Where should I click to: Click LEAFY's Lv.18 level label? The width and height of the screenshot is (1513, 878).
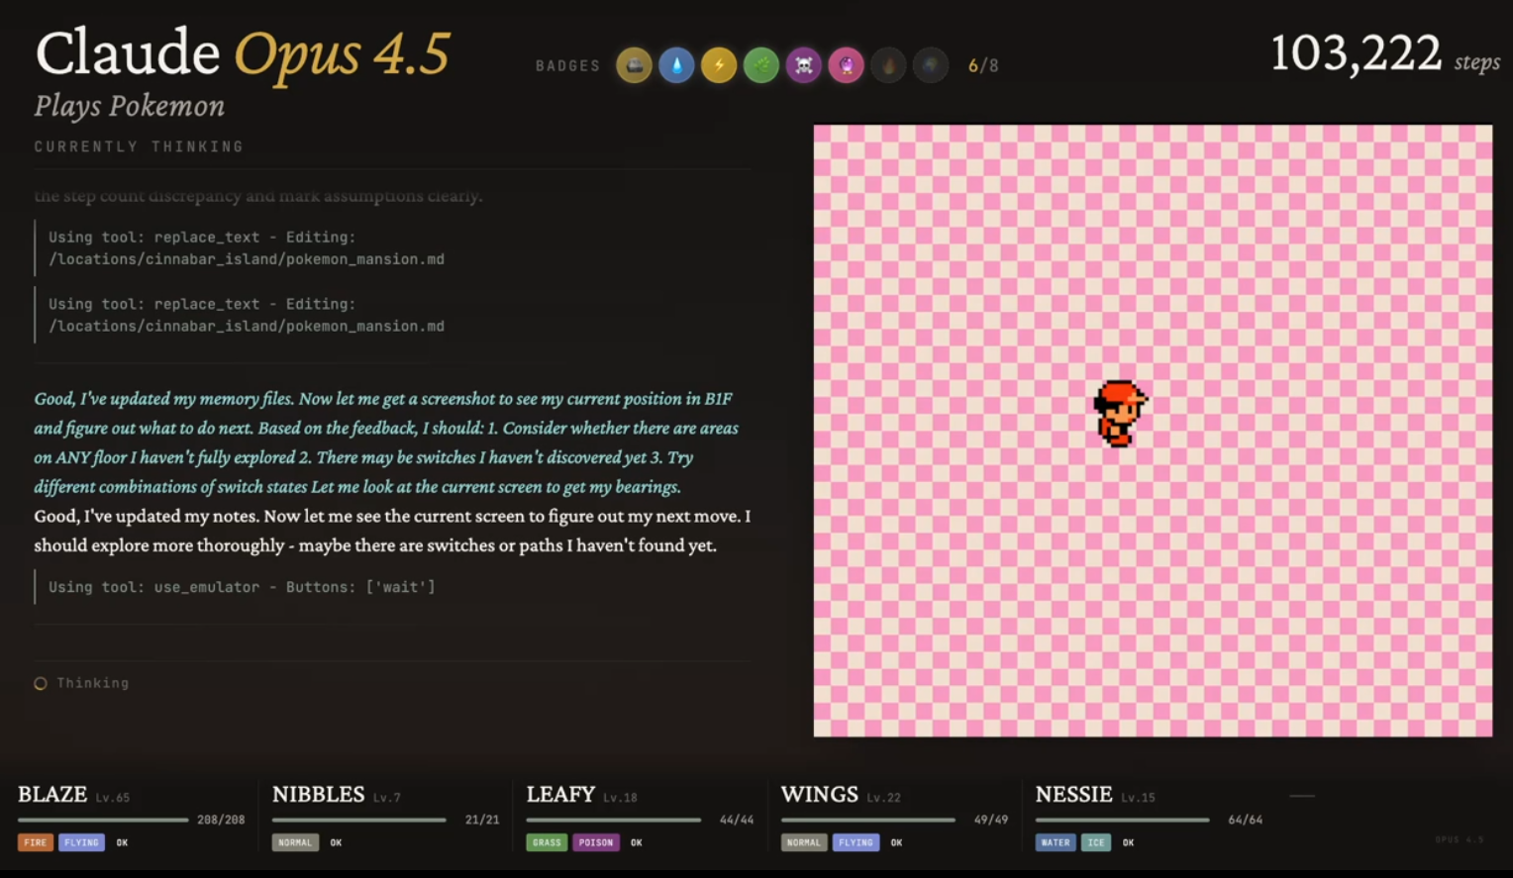click(x=620, y=797)
